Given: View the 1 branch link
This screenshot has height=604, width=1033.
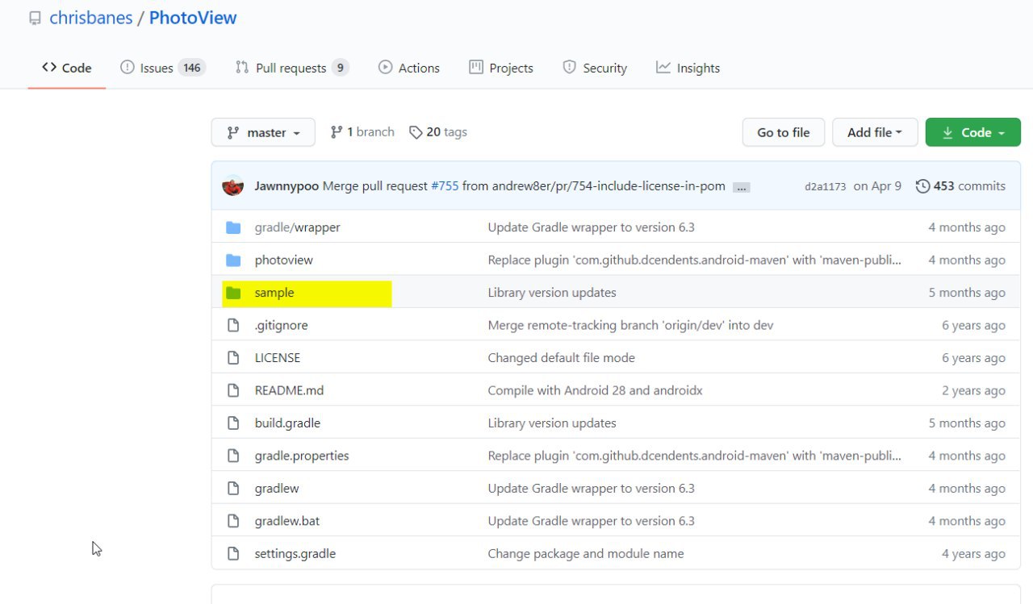Looking at the screenshot, I should pos(362,132).
